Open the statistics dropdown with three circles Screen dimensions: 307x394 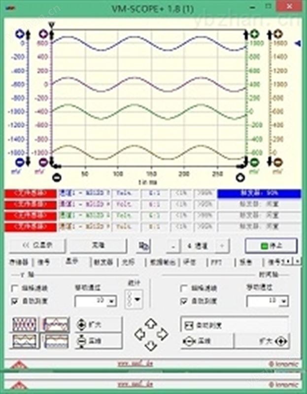coord(134,299)
